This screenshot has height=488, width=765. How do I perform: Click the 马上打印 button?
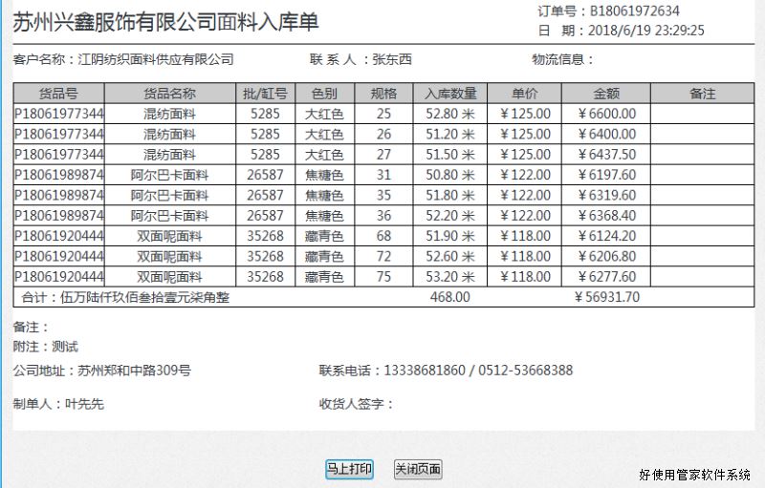(x=349, y=469)
